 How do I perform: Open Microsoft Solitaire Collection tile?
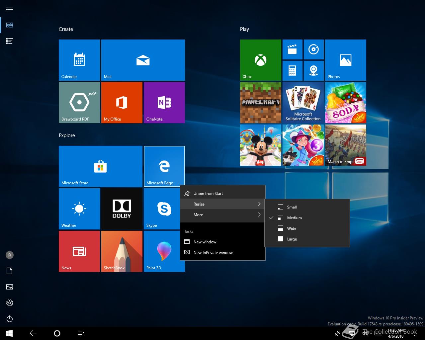[303, 103]
